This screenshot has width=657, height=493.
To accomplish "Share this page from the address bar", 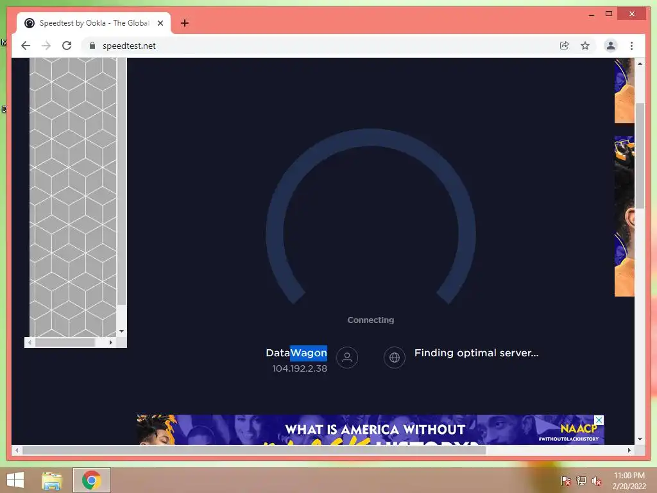I will [565, 46].
